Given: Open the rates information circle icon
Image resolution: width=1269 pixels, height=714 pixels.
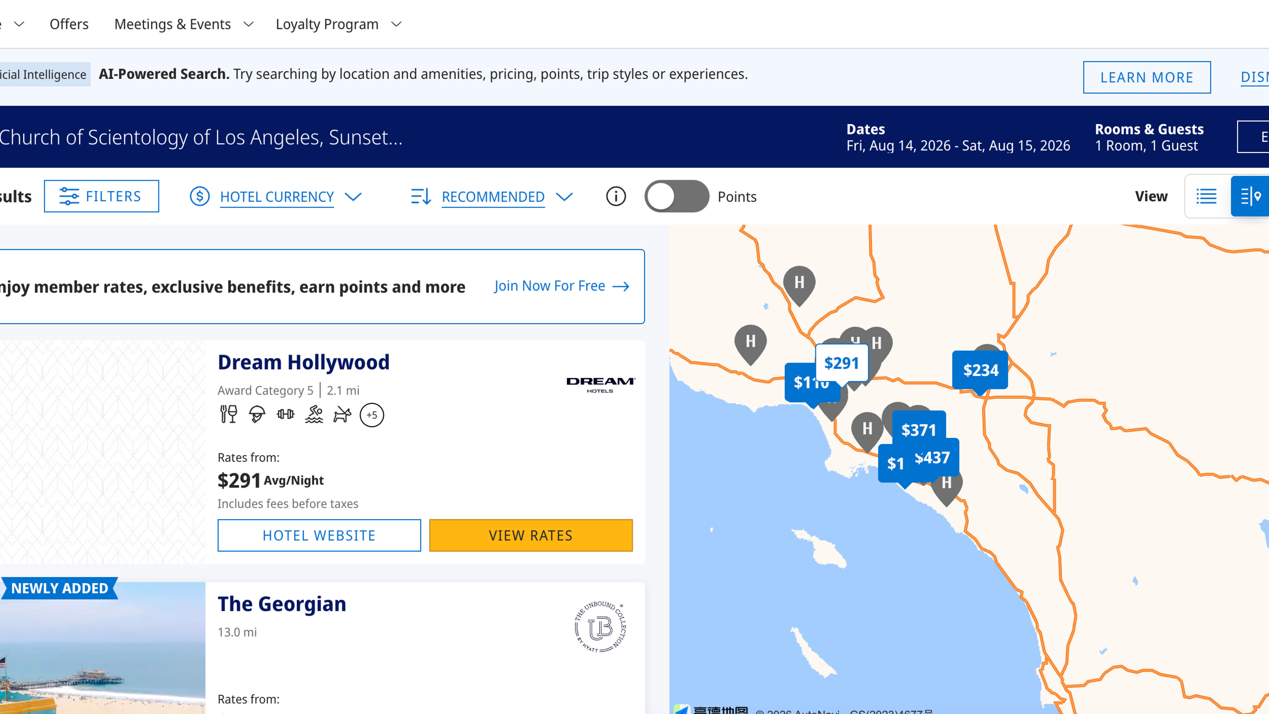Looking at the screenshot, I should click(616, 196).
